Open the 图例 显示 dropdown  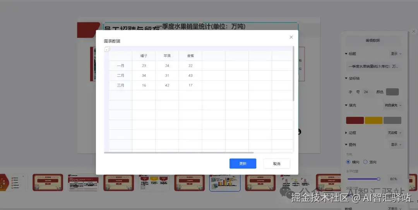(396, 145)
